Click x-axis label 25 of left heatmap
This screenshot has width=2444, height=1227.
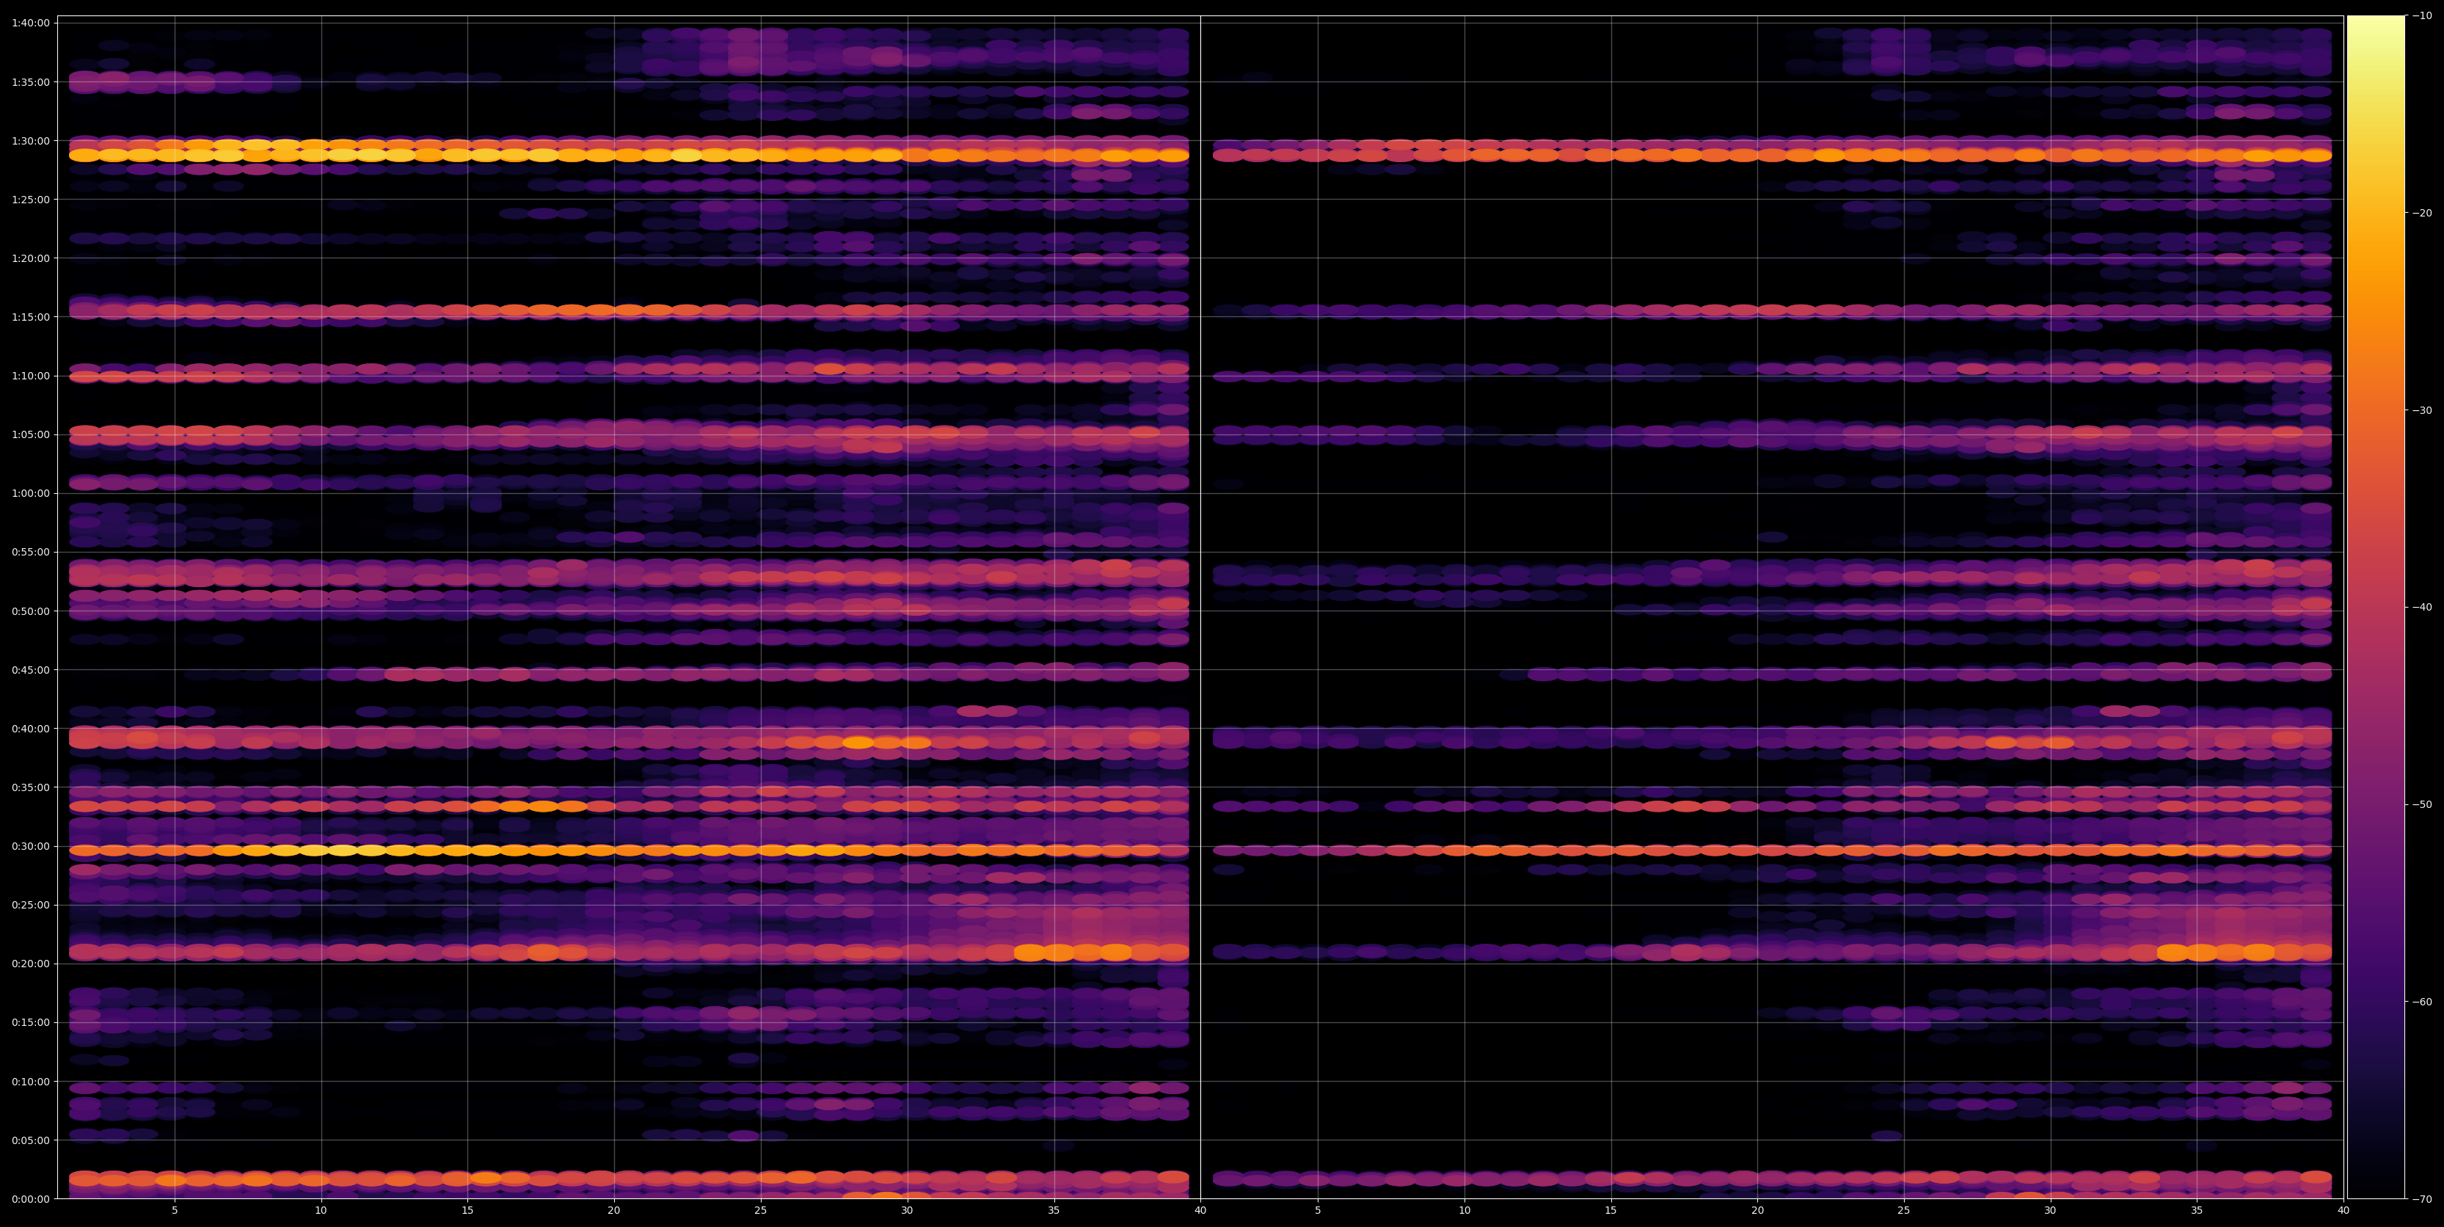[761, 1211]
